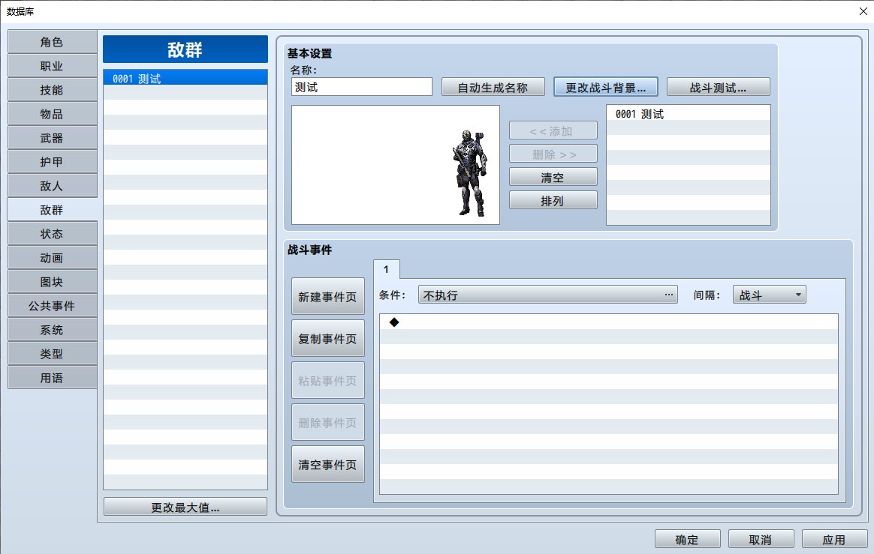
Task: Switch to the 护甲 tab
Action: [52, 161]
